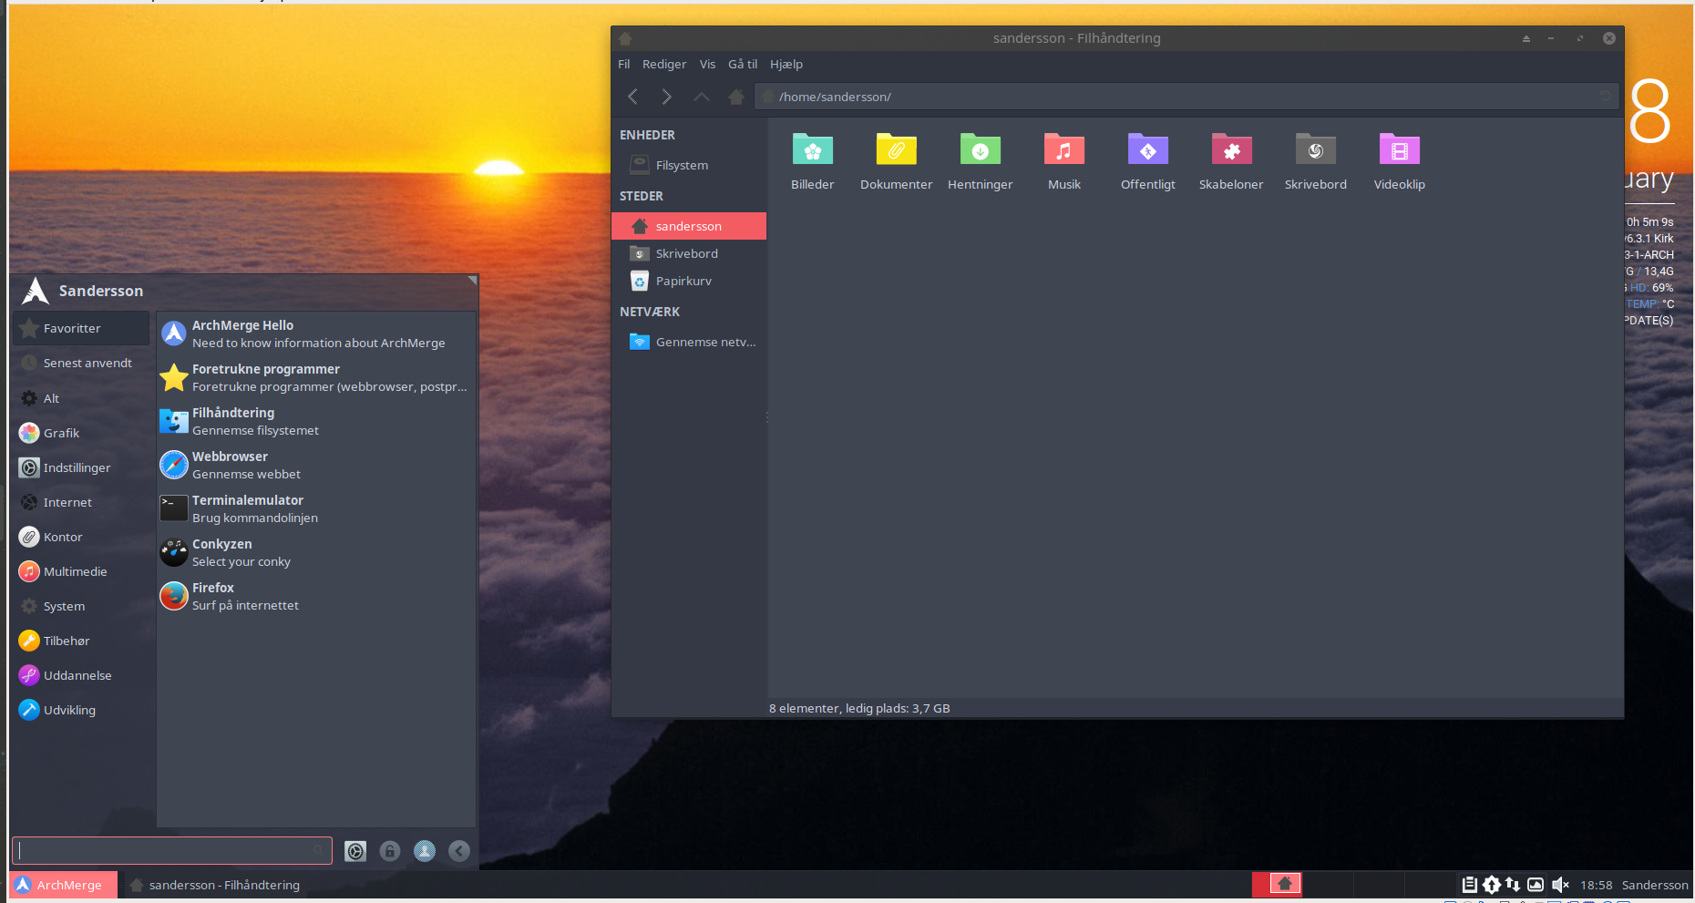Open the Musik folder
The height and width of the screenshot is (903, 1695).
[1063, 162]
